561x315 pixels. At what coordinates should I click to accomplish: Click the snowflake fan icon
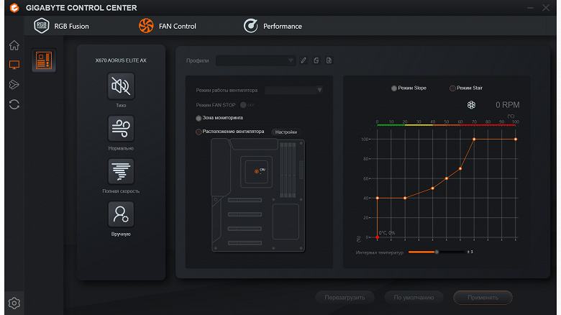click(x=471, y=105)
